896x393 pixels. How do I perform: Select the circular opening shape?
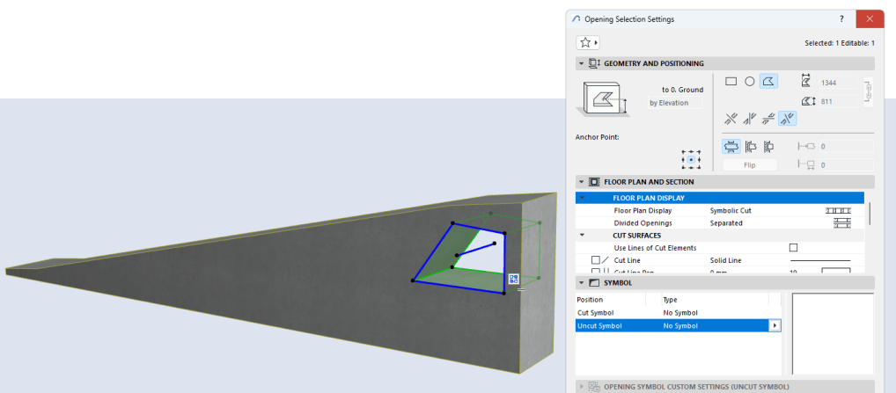(750, 81)
